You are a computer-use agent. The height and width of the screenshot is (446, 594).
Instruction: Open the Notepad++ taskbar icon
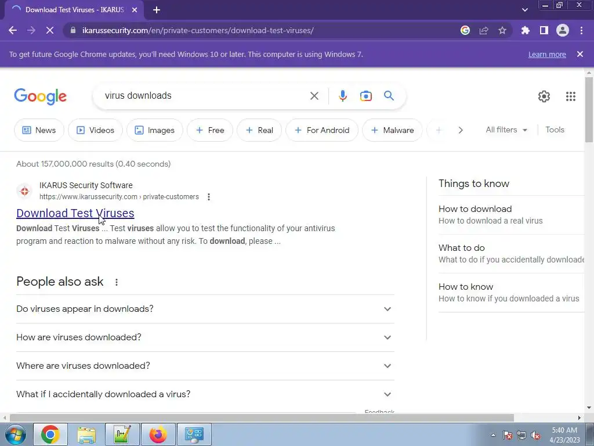(x=122, y=434)
